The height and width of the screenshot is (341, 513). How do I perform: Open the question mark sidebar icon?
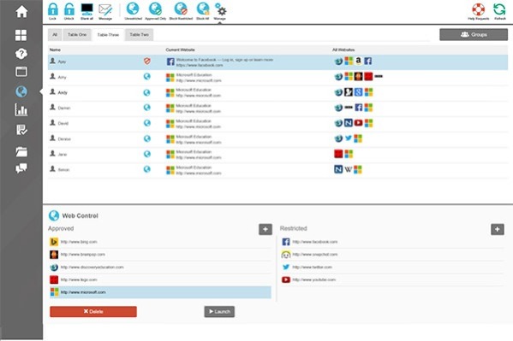(x=21, y=54)
